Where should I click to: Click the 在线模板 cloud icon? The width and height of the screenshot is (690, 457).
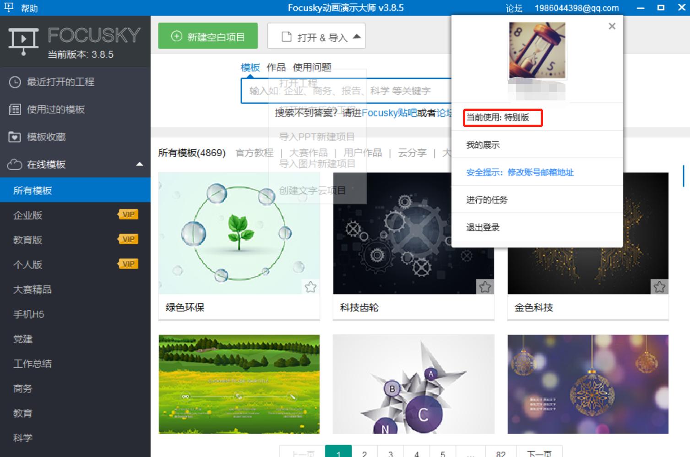(x=14, y=165)
